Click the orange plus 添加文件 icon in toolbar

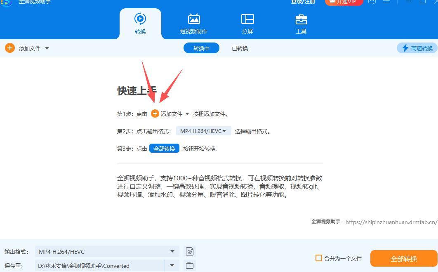click(10, 48)
